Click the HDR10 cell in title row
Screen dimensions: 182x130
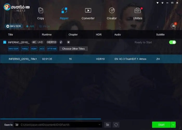100,59
